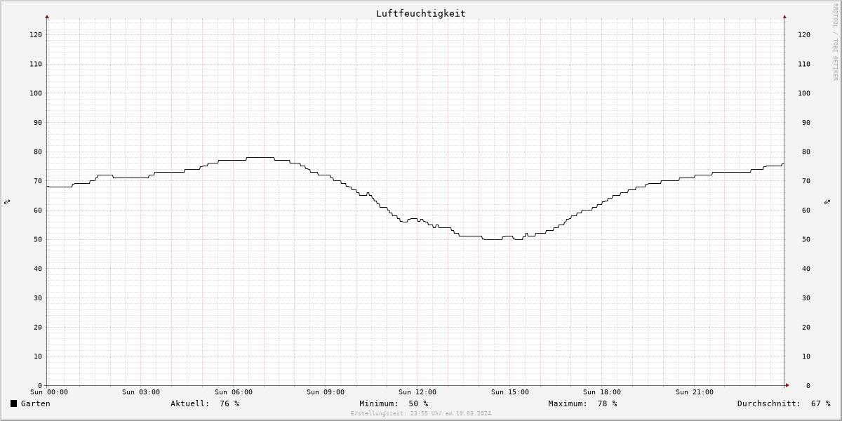Screen dimensions: 842x421
Task: Click the % unit label beside the left axis
Action: coord(7,202)
